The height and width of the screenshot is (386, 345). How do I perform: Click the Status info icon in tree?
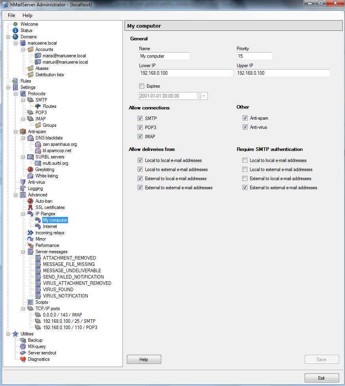point(15,30)
